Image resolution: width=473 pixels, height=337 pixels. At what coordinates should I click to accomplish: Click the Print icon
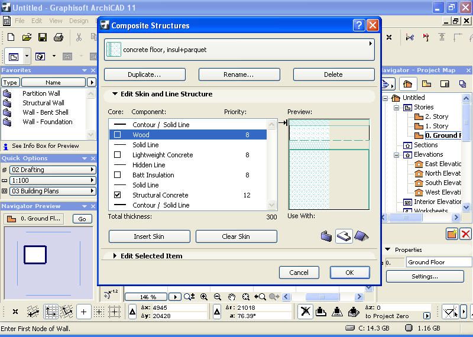(x=58, y=37)
